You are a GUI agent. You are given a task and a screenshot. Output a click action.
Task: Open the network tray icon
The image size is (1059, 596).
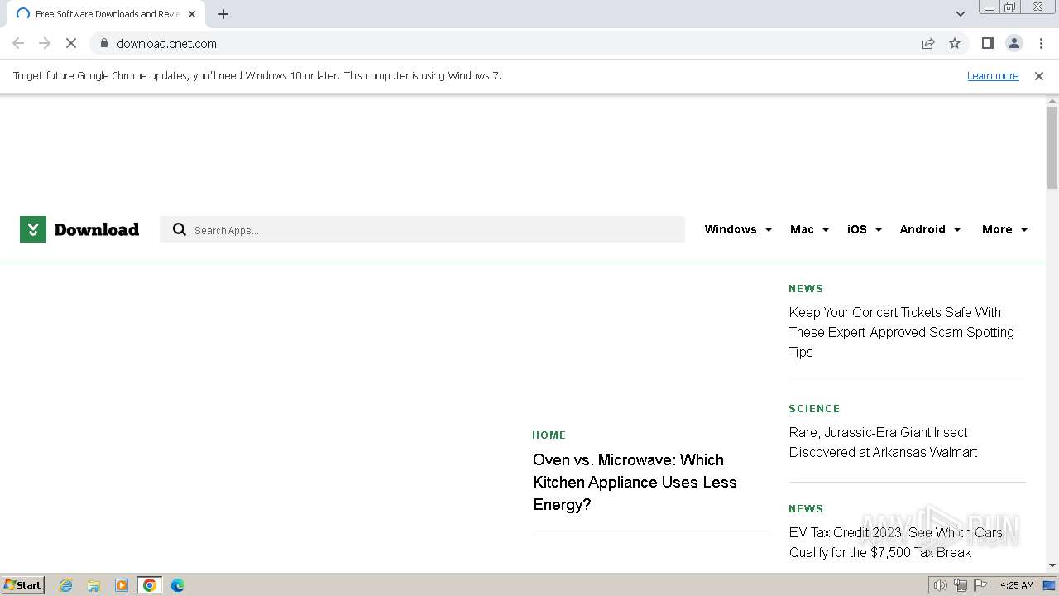pyautogui.click(x=961, y=585)
